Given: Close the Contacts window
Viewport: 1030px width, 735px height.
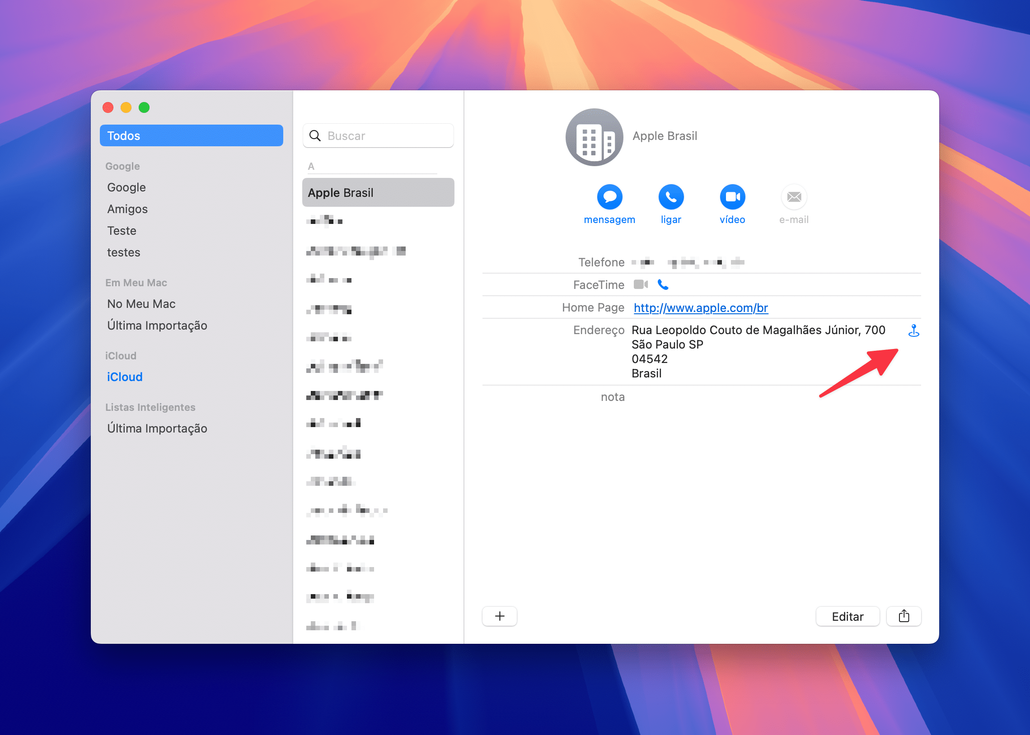Looking at the screenshot, I should 108,107.
